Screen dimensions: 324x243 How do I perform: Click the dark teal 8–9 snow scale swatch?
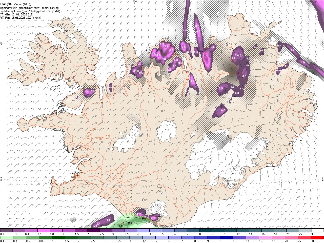pyautogui.click(x=206, y=230)
